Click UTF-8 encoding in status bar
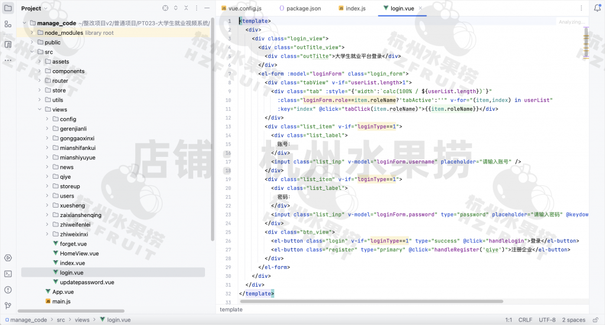 (x=547, y=320)
